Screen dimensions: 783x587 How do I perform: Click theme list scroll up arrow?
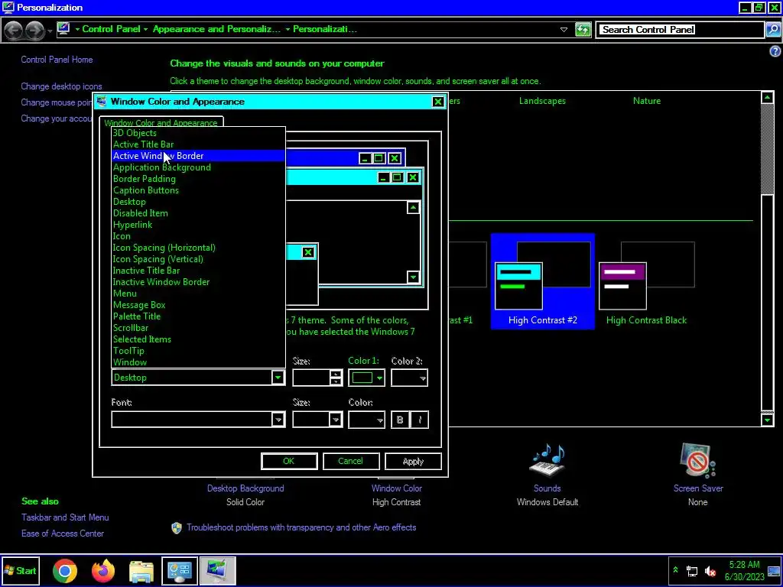768,97
